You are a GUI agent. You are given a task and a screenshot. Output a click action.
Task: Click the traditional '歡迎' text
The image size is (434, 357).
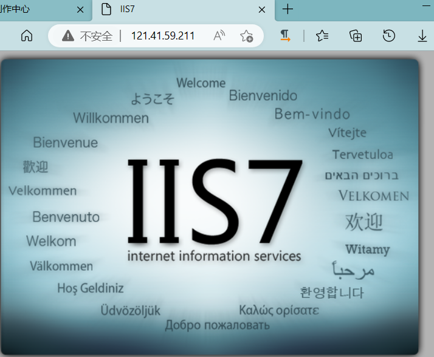(35, 167)
